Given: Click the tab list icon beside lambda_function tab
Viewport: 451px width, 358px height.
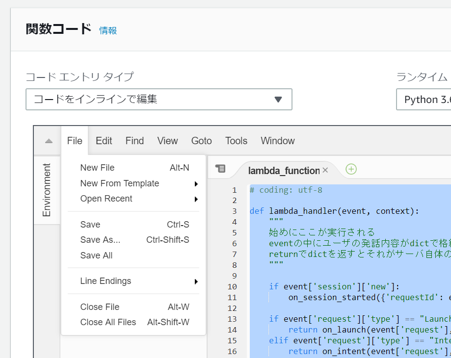Looking at the screenshot, I should pyautogui.click(x=220, y=169).
